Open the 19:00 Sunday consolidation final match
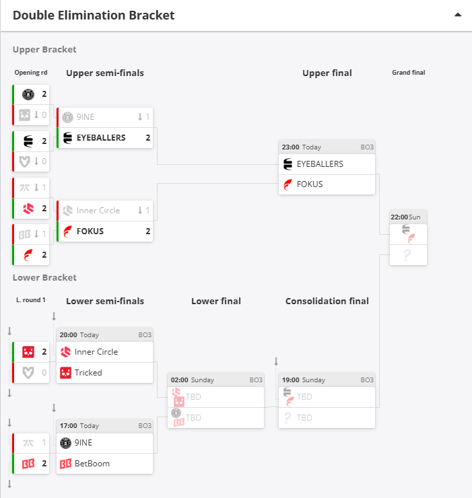The image size is (472, 498). click(327, 380)
